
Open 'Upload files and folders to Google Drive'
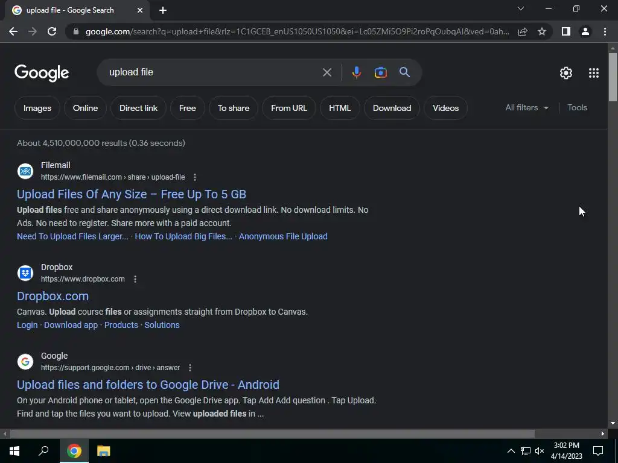[148, 385]
